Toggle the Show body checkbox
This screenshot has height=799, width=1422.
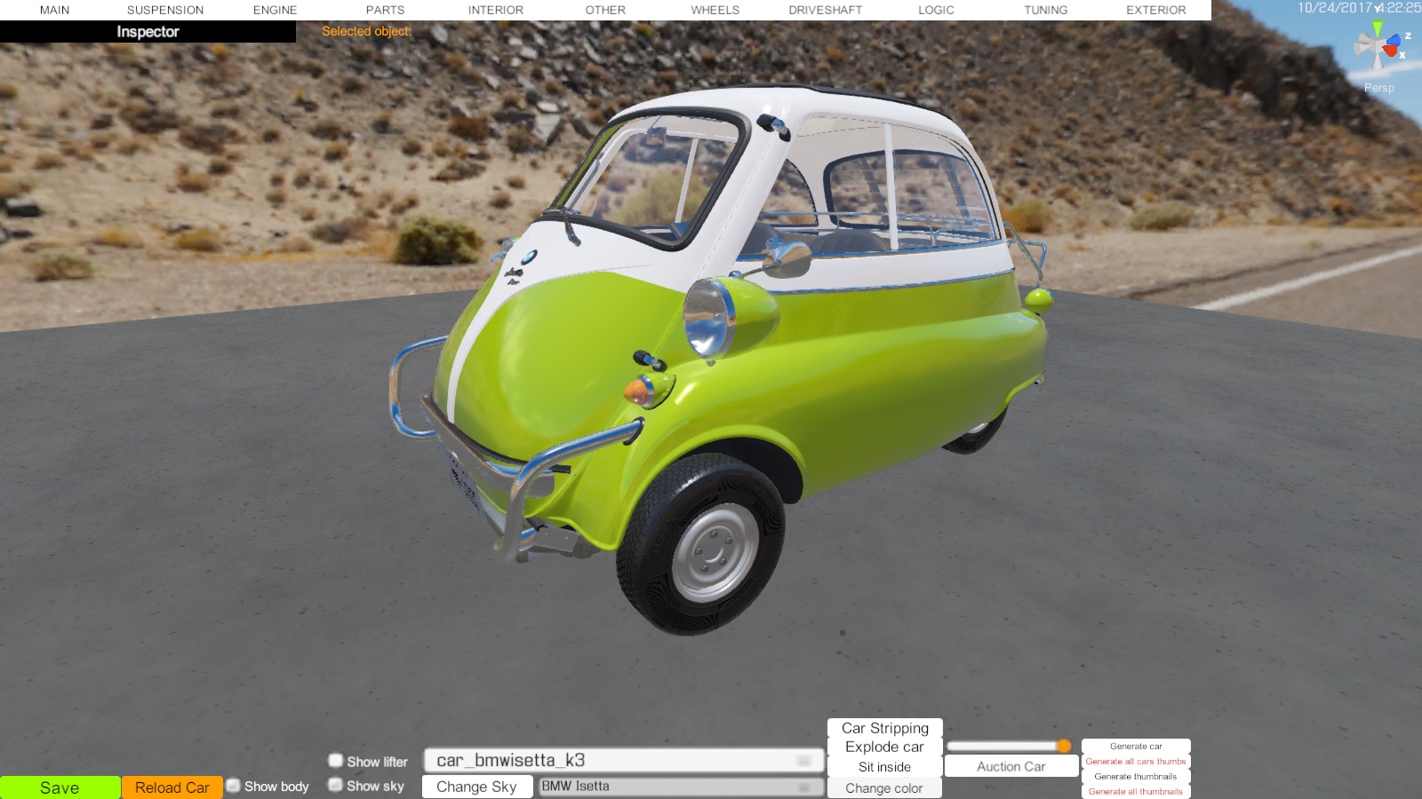(x=234, y=786)
